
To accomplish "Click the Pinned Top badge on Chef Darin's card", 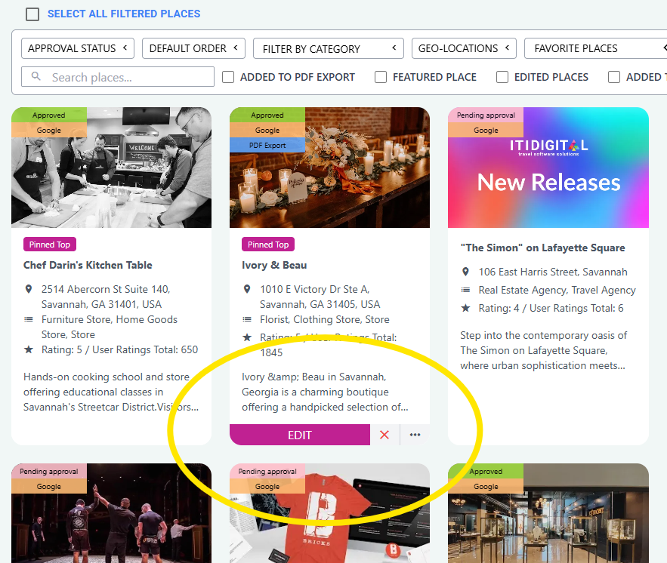I will (x=50, y=245).
